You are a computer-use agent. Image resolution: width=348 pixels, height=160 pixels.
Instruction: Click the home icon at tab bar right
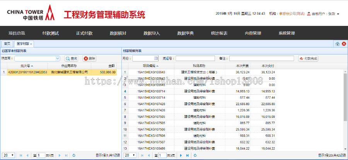pyautogui.click(x=337, y=44)
